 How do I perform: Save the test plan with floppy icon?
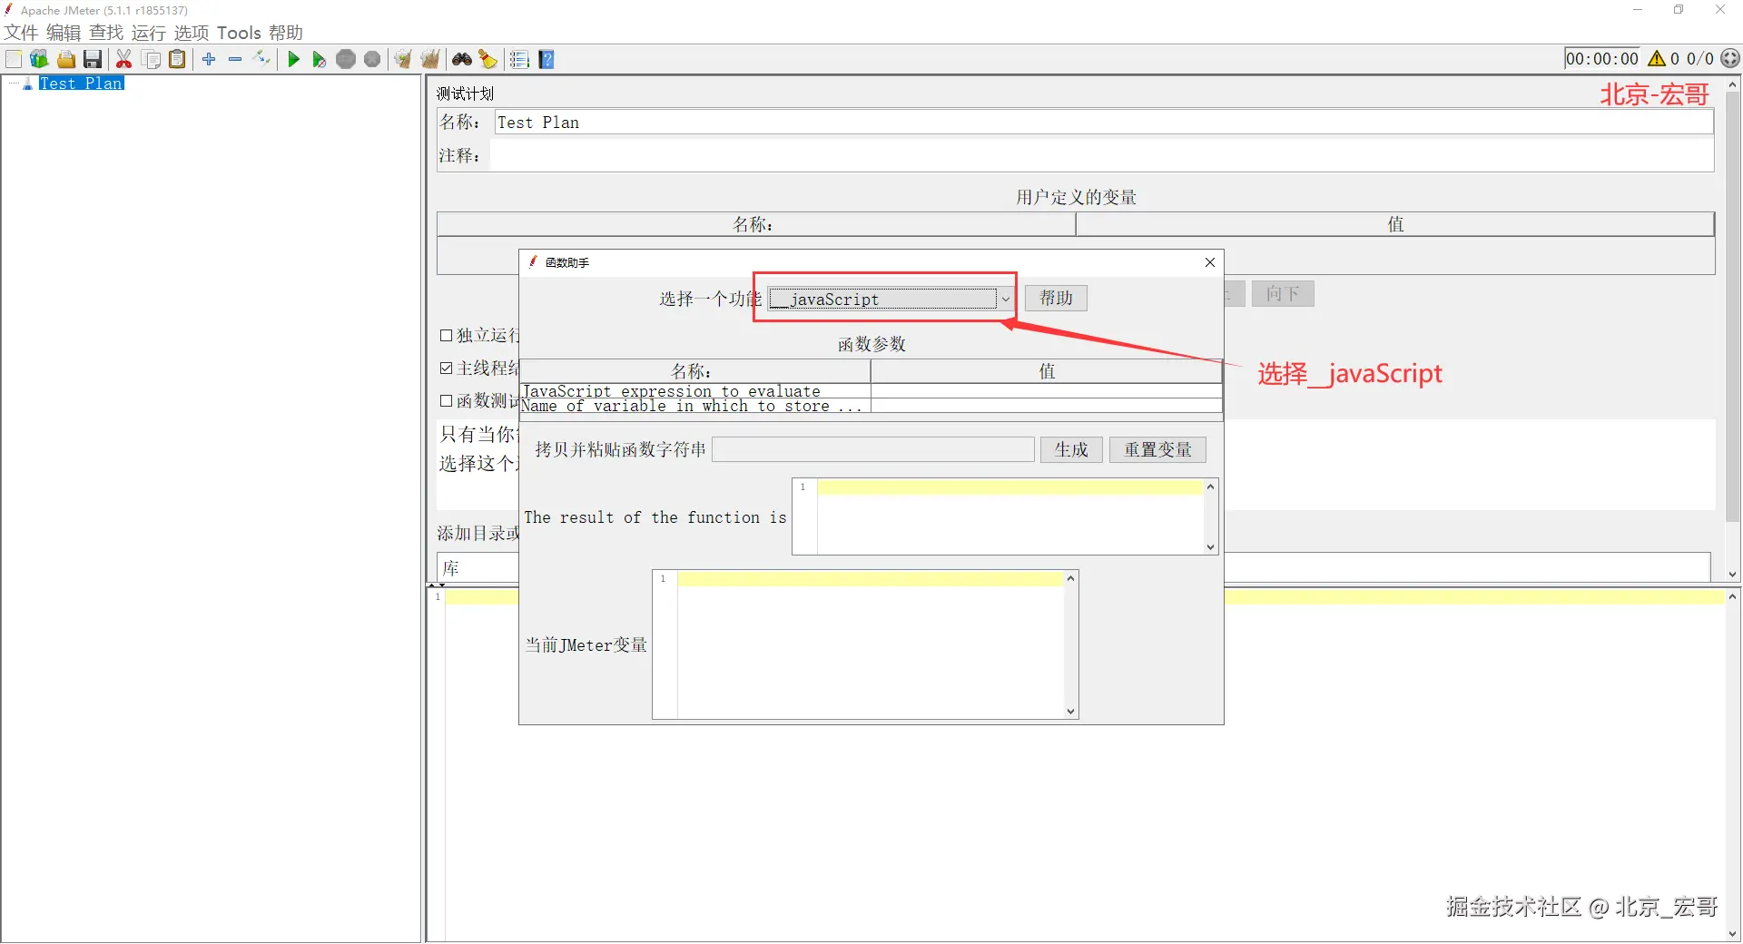coord(93,59)
